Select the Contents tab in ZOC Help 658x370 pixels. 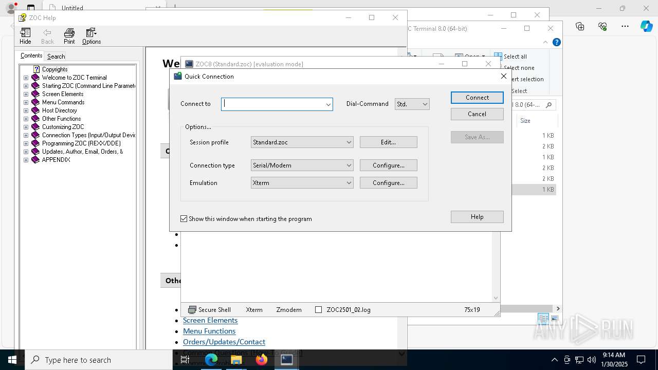[x=31, y=55]
